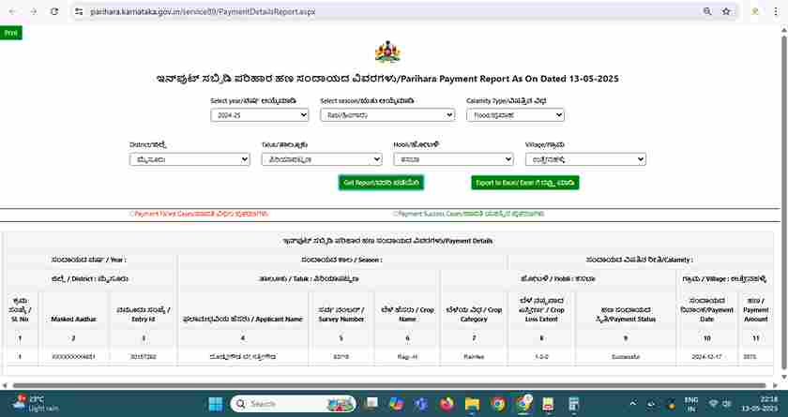Open the Chrome three-dot menu
Viewport: 788px width, 417px height.
pyautogui.click(x=776, y=11)
